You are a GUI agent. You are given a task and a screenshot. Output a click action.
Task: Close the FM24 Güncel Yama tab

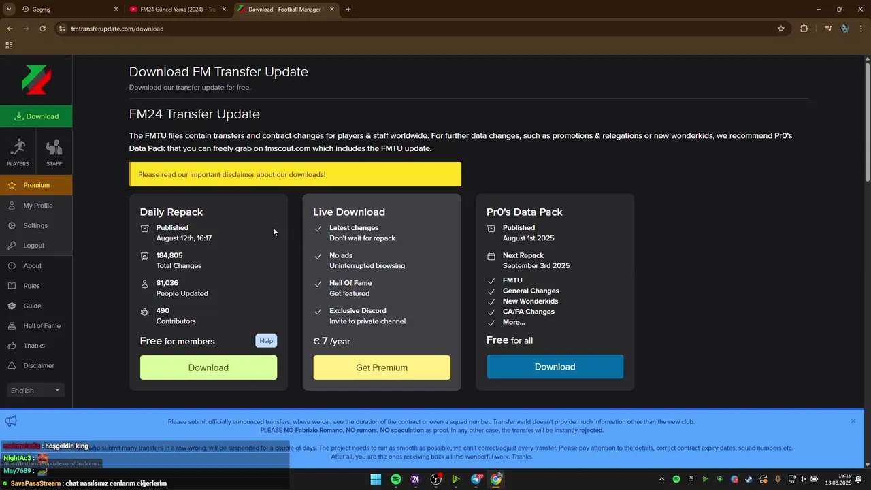coord(223,10)
